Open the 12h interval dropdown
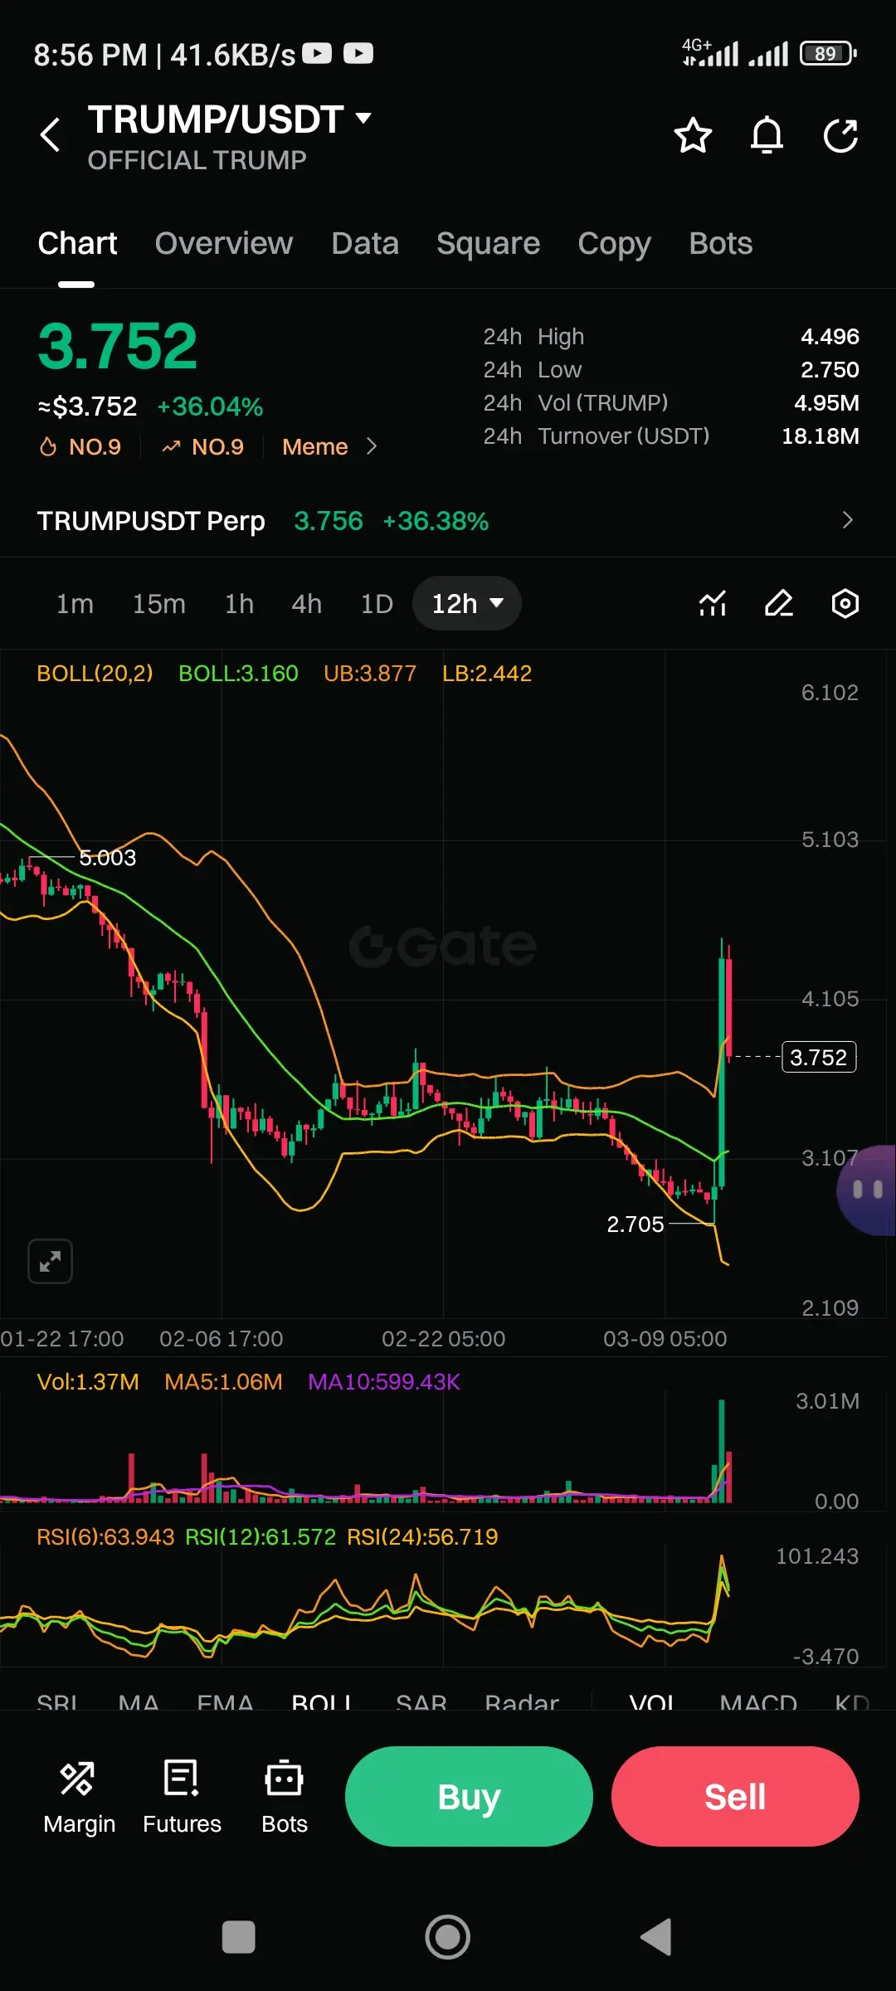 click(x=467, y=603)
